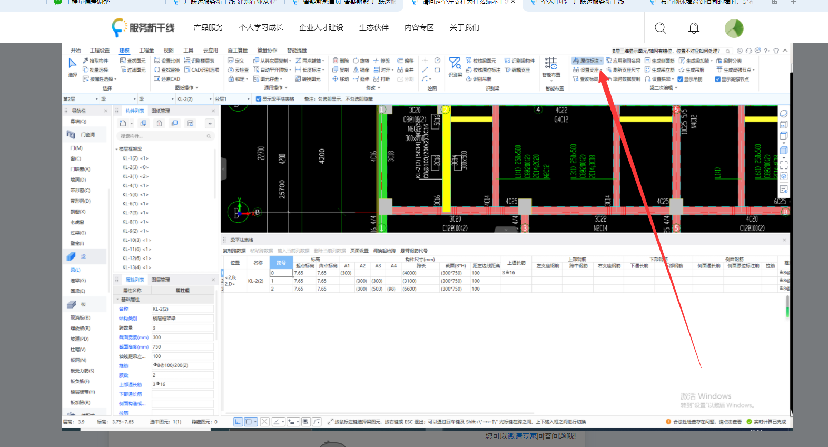Click 应用到同名梁 tool

click(x=624, y=61)
